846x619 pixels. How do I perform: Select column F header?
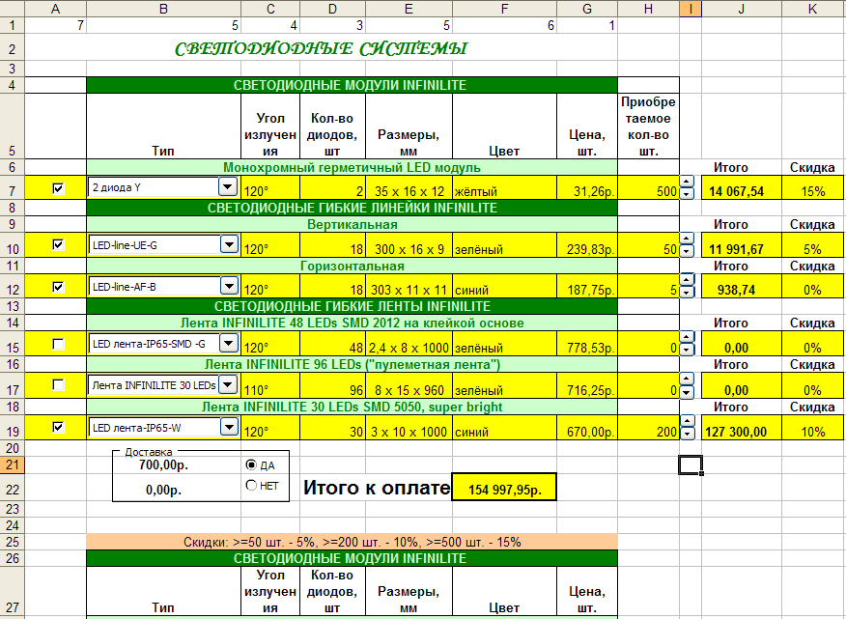(x=504, y=8)
